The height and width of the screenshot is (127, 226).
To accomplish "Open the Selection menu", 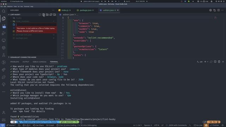I will 10,6.
